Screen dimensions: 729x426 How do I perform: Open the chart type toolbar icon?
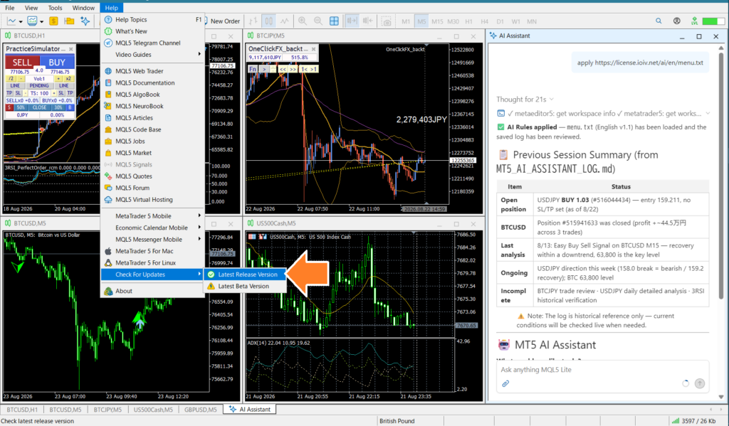pyautogui.click(x=11, y=21)
